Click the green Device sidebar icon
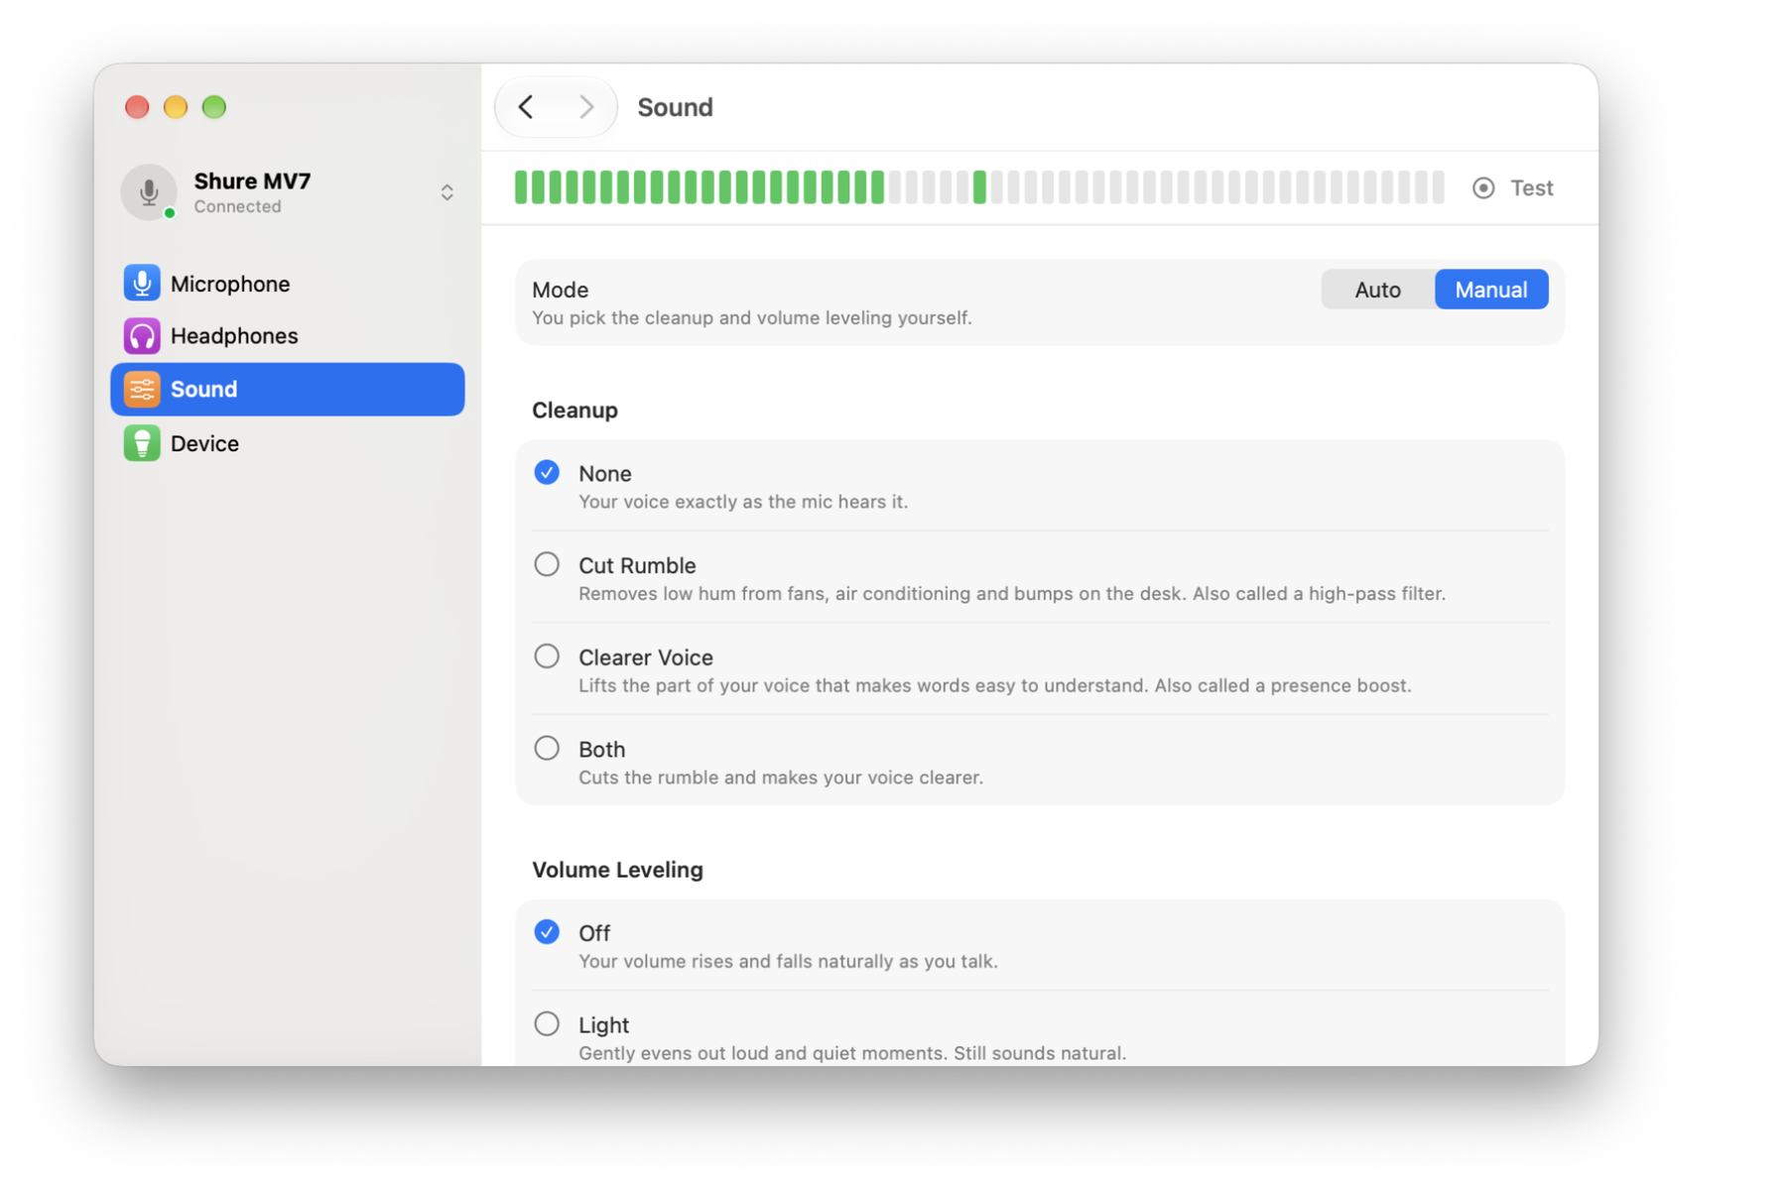 point(142,443)
